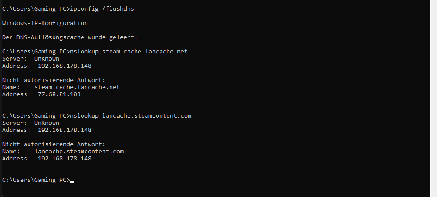Click the ipconfig command word
The width and height of the screenshot is (437, 197).
click(x=84, y=9)
